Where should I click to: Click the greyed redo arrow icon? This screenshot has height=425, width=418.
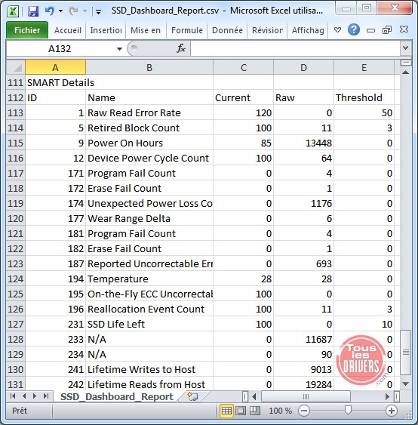(x=73, y=11)
